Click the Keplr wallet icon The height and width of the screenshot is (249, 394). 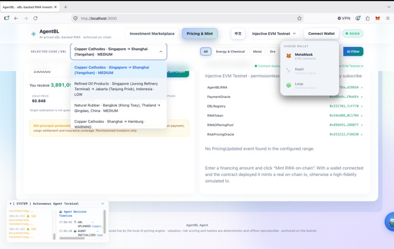[x=289, y=70]
